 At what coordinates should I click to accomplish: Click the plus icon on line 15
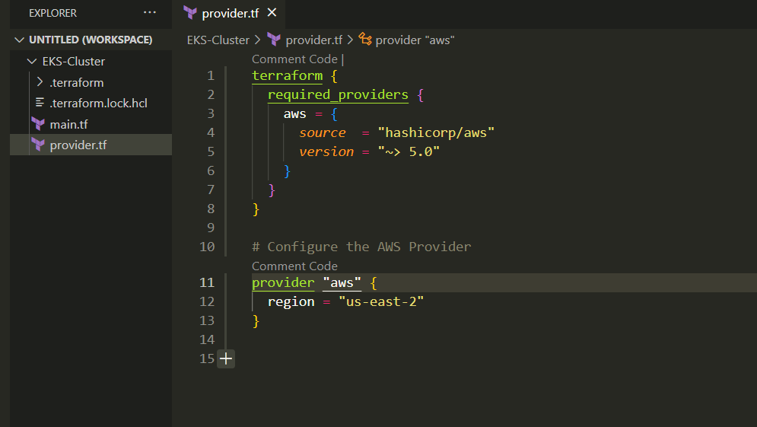click(x=226, y=358)
